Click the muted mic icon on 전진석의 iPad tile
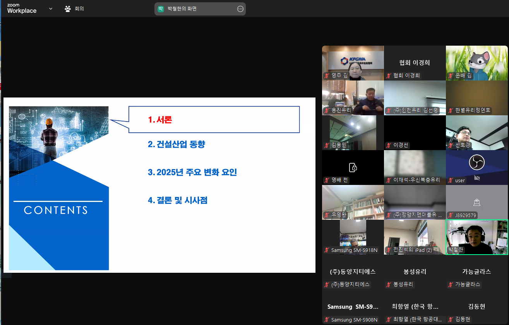The image size is (509, 325). pos(389,250)
